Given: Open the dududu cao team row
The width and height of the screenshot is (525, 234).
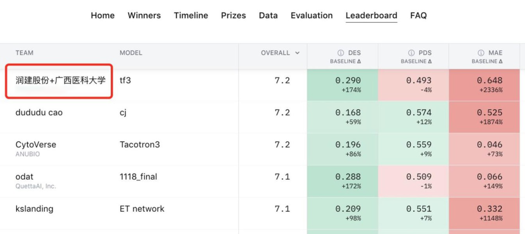Looking at the screenshot, I should click(x=39, y=113).
